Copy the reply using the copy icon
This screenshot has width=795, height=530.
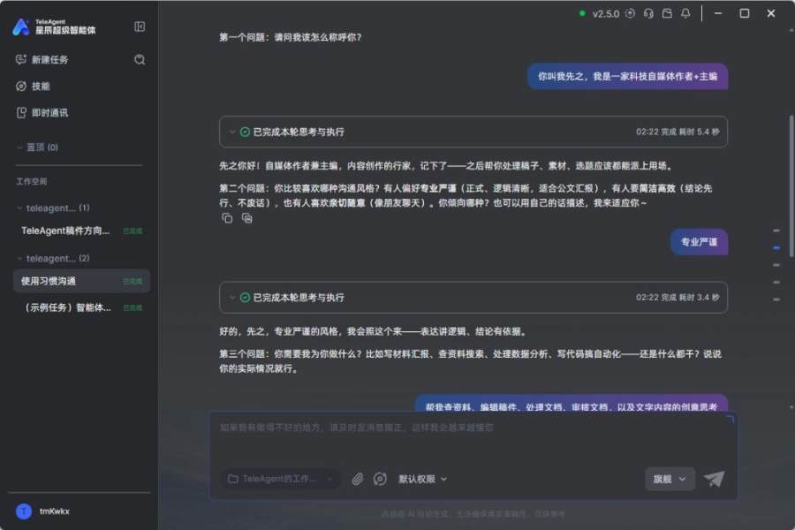(x=227, y=218)
